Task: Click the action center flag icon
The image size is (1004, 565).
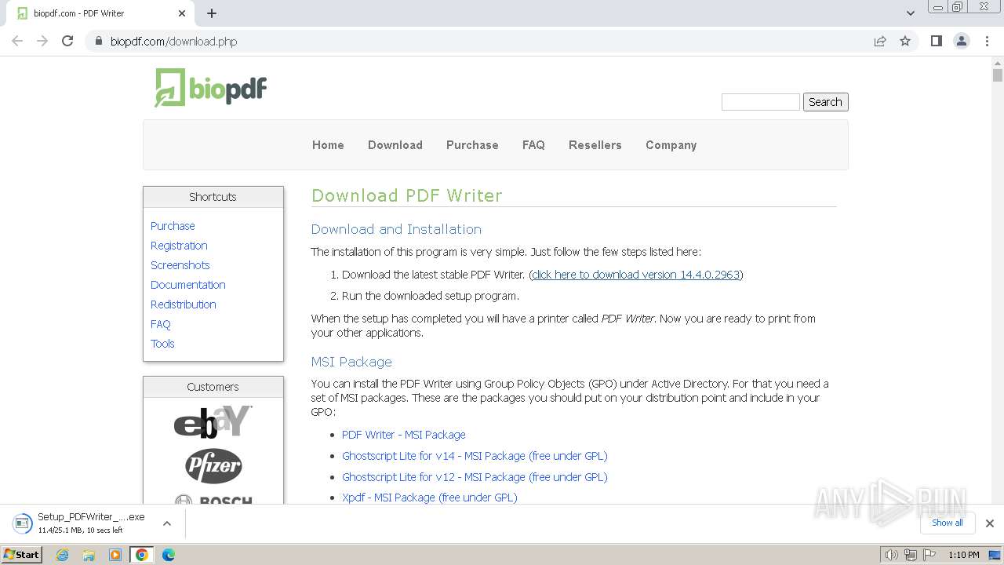Action: pos(929,555)
